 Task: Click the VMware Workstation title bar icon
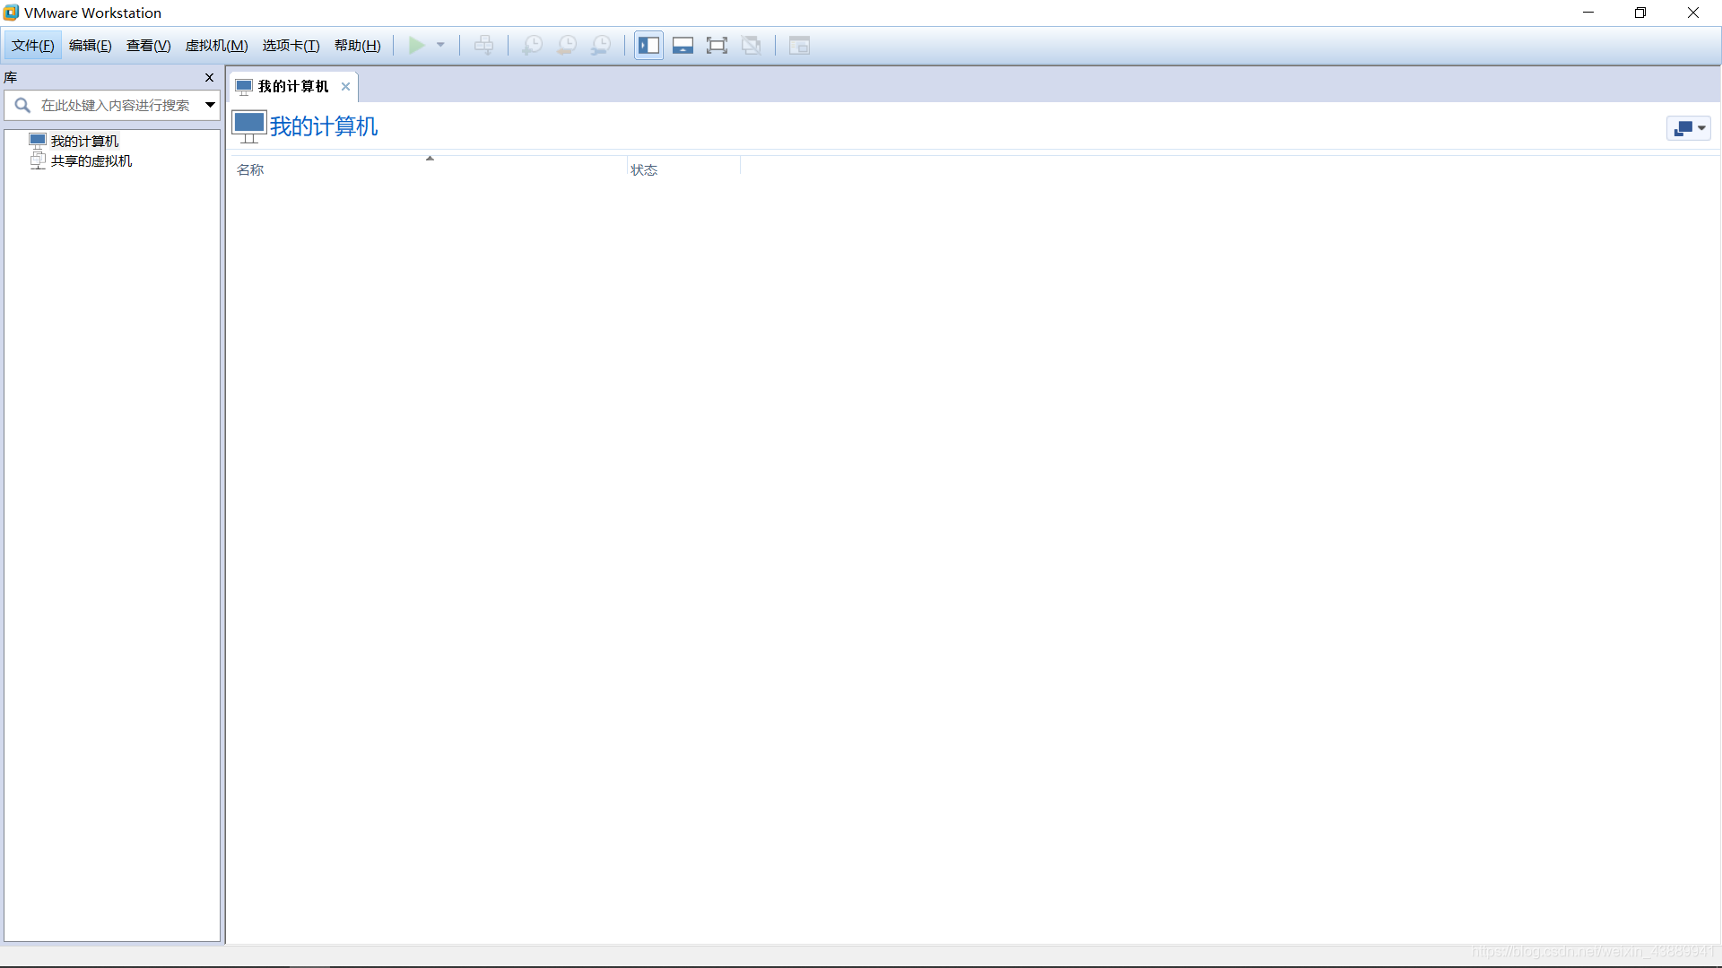click(x=12, y=13)
